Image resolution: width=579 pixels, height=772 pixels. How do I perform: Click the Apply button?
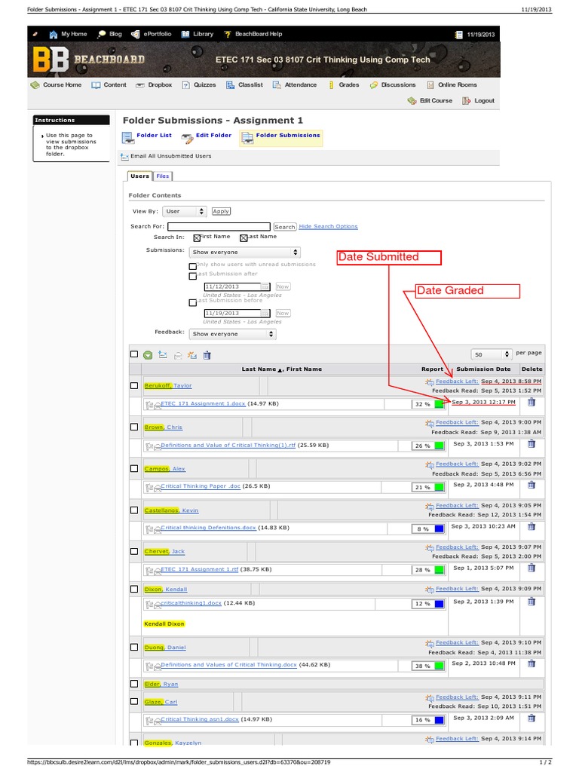pyautogui.click(x=221, y=211)
